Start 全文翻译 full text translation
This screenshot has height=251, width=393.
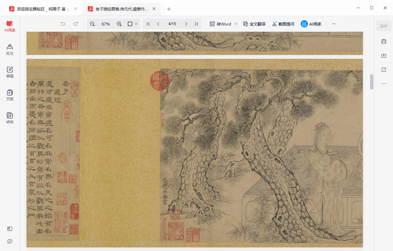(254, 24)
